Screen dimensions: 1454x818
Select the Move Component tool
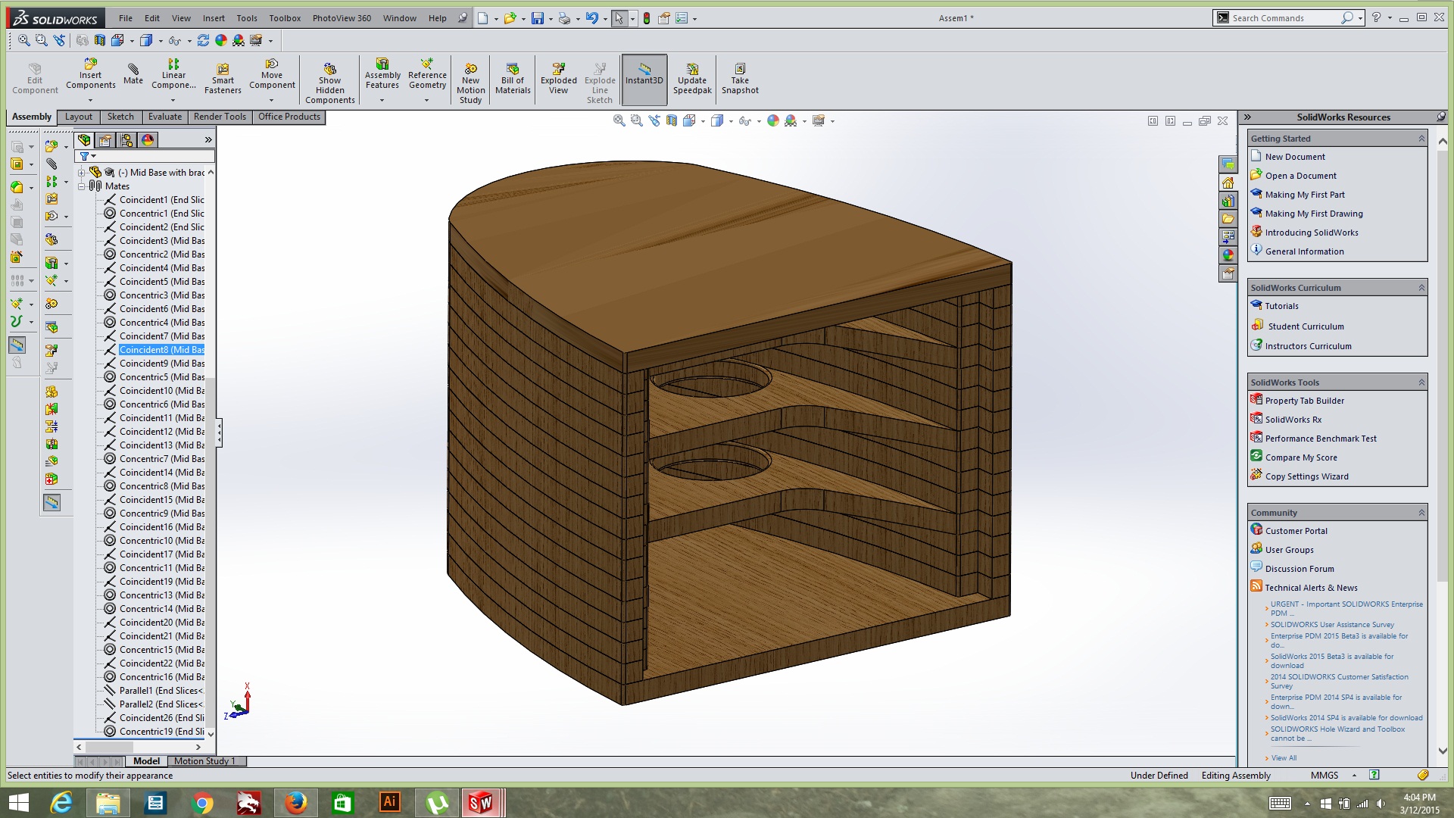tap(272, 74)
